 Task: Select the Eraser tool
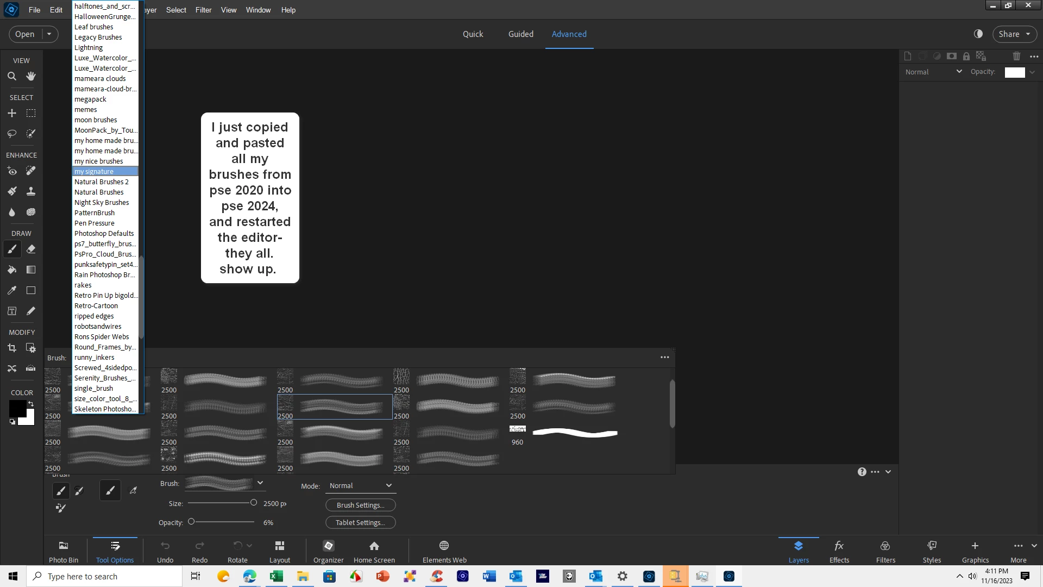click(x=31, y=249)
